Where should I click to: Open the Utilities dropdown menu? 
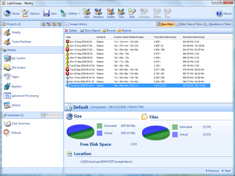[x=70, y=13]
